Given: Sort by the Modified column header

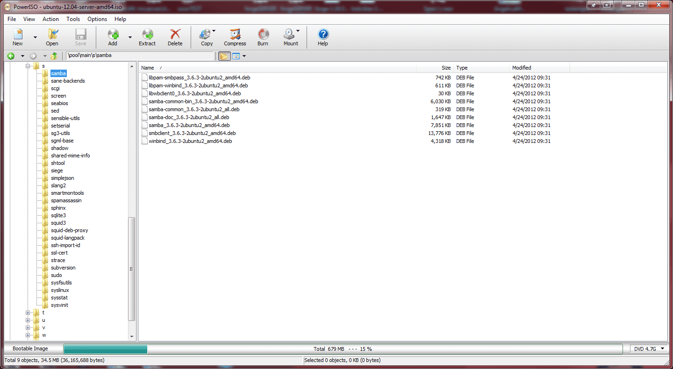Looking at the screenshot, I should pyautogui.click(x=539, y=68).
